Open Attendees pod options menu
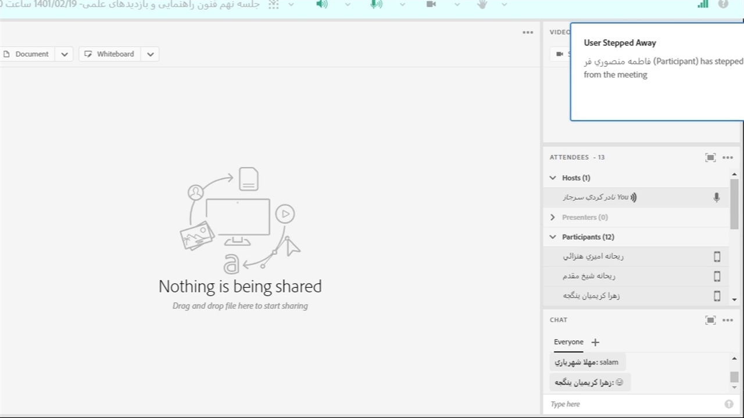Screen dimensions: 744x418 [728, 157]
